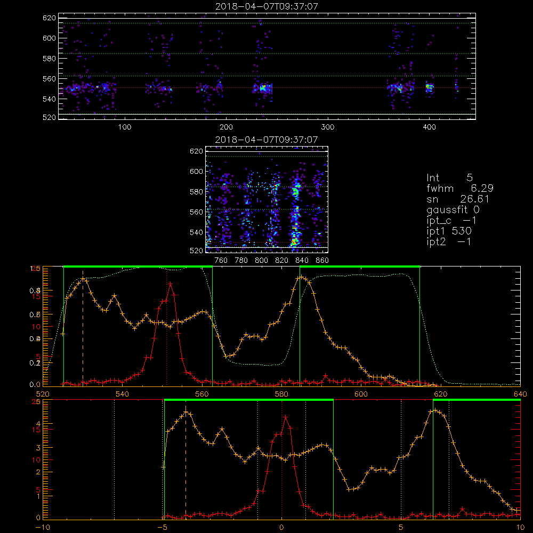Click the 580 y-axis label of the top image
The height and width of the screenshot is (533, 533).
tap(49, 59)
